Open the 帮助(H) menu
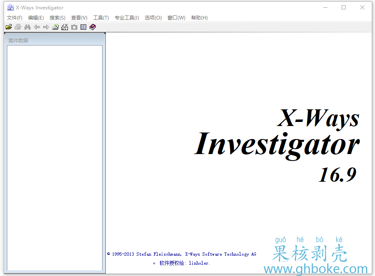This screenshot has height=276, width=375. pos(199,18)
